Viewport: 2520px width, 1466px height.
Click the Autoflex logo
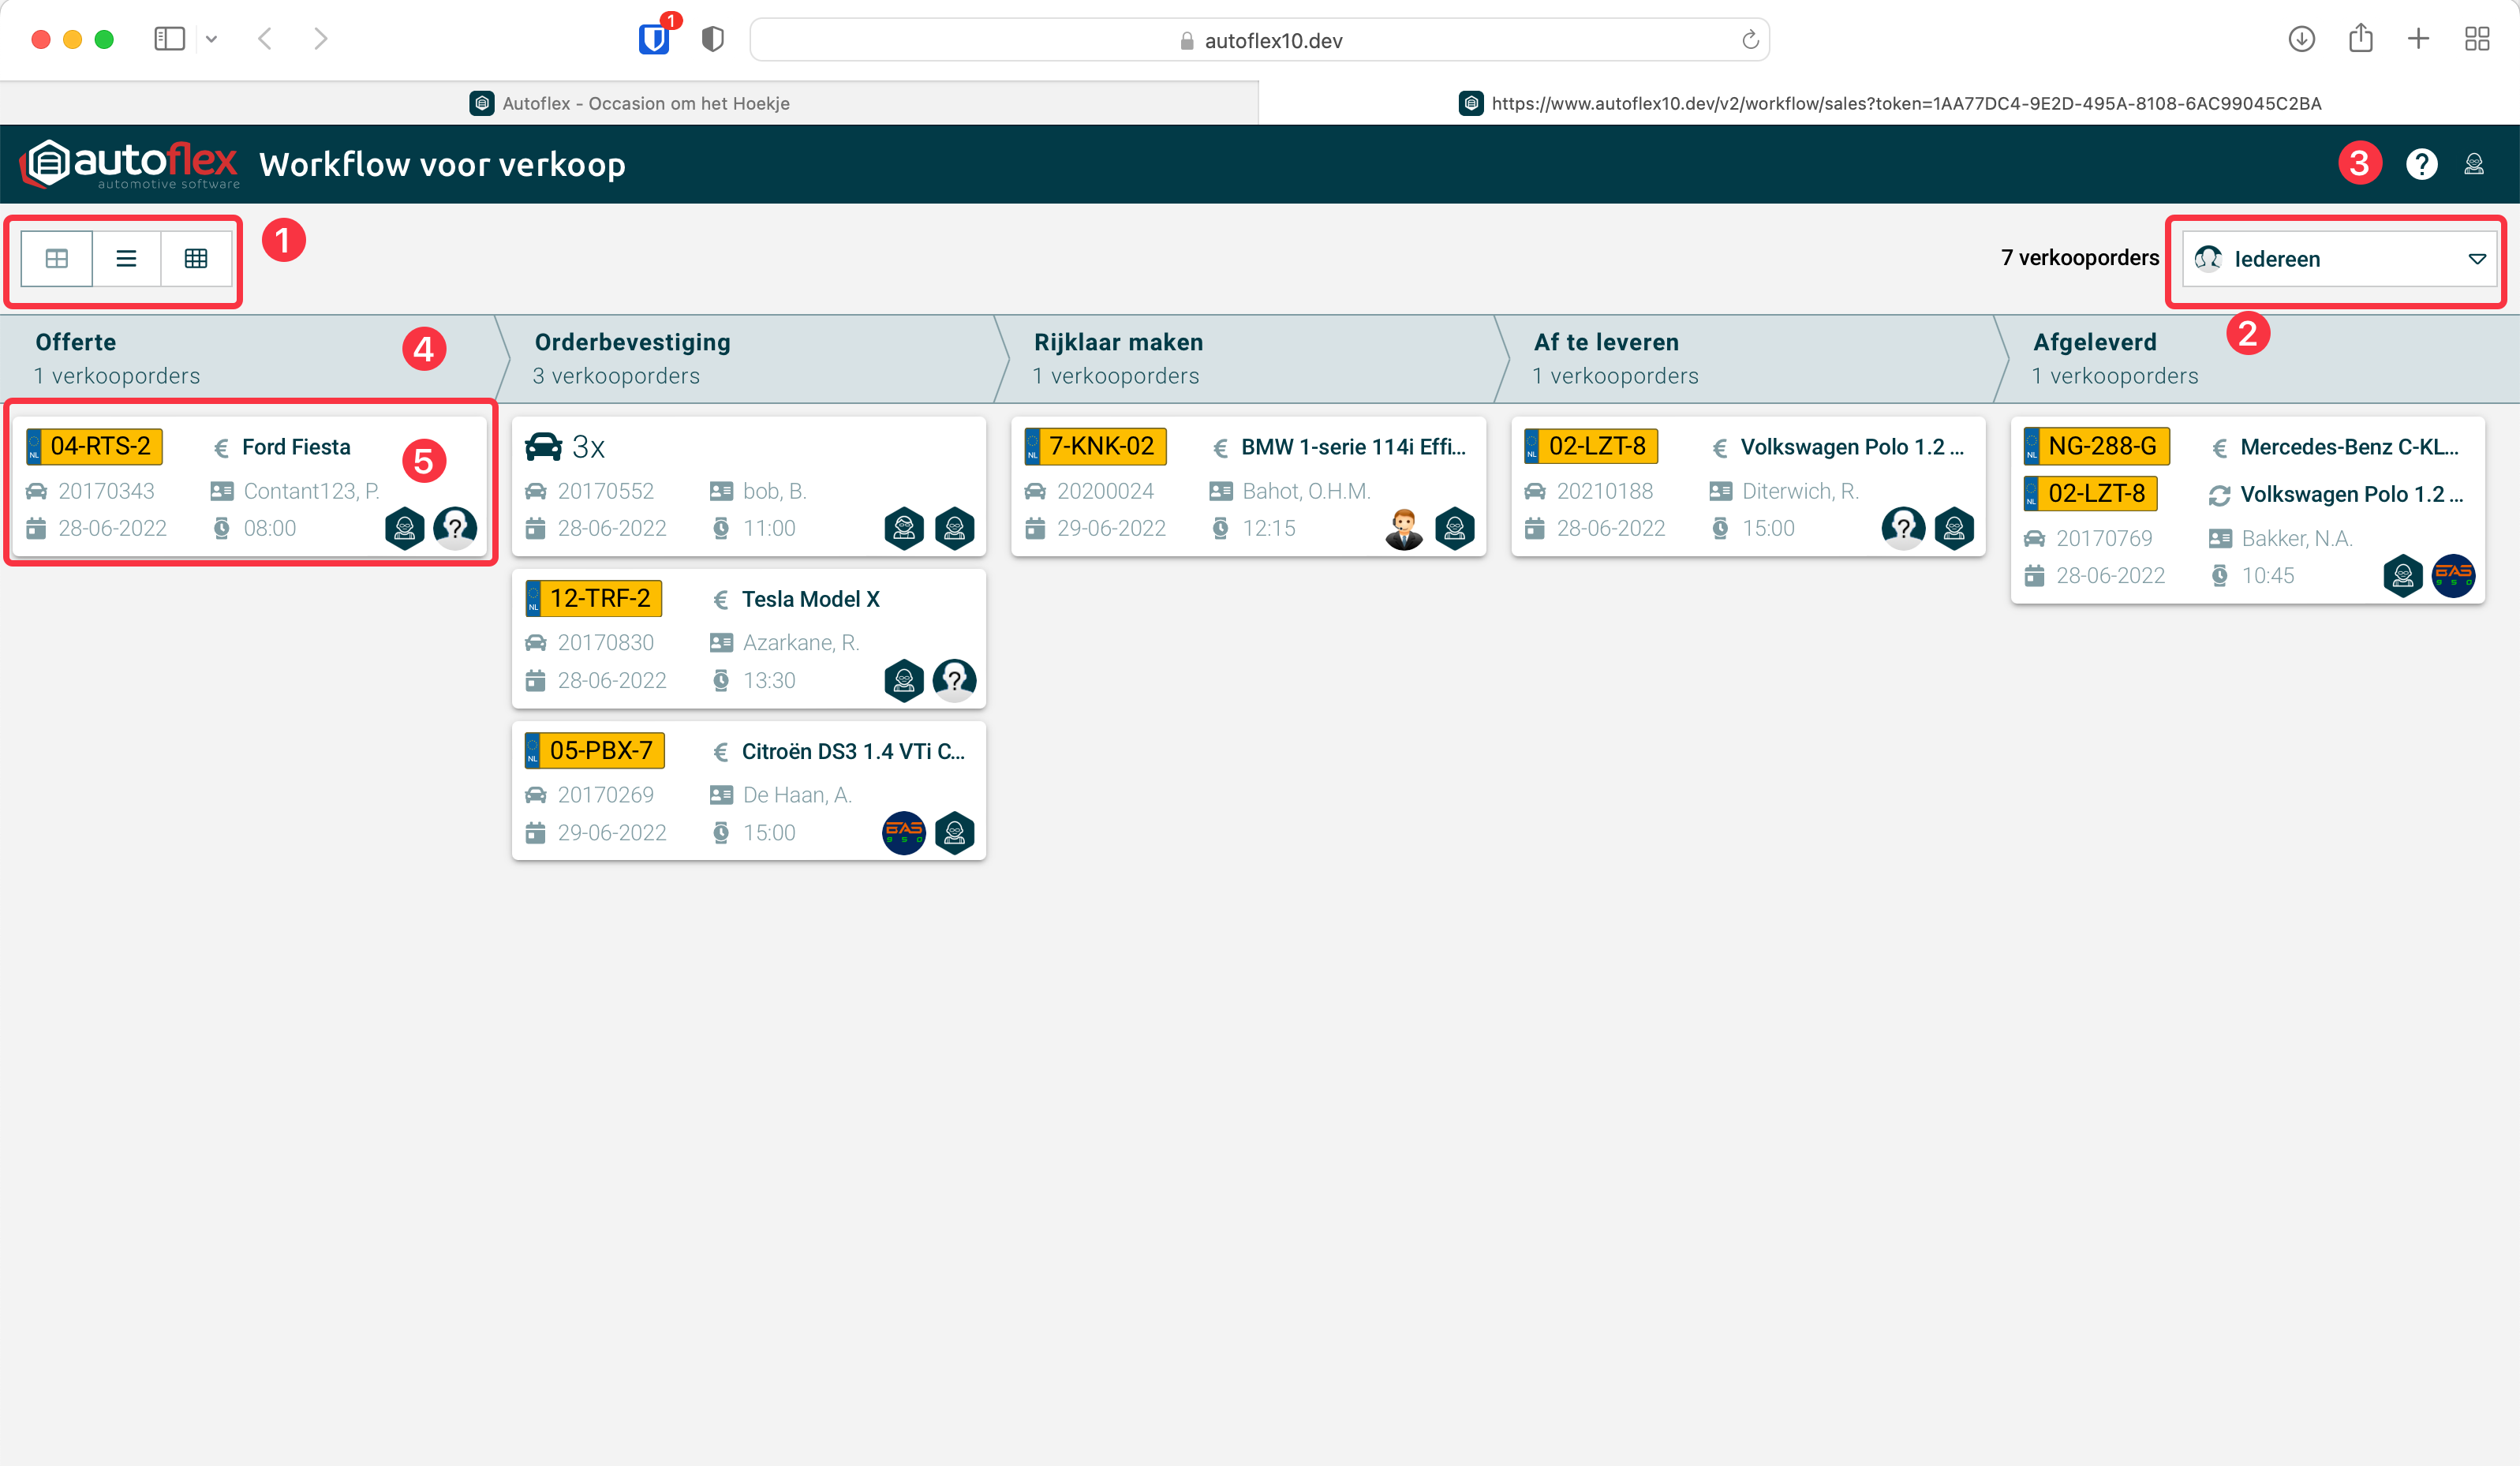[130, 164]
